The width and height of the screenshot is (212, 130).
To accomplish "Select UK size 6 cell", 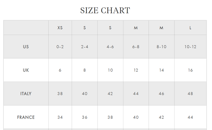I will [60, 70].
